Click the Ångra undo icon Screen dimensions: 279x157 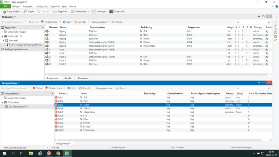25,12
